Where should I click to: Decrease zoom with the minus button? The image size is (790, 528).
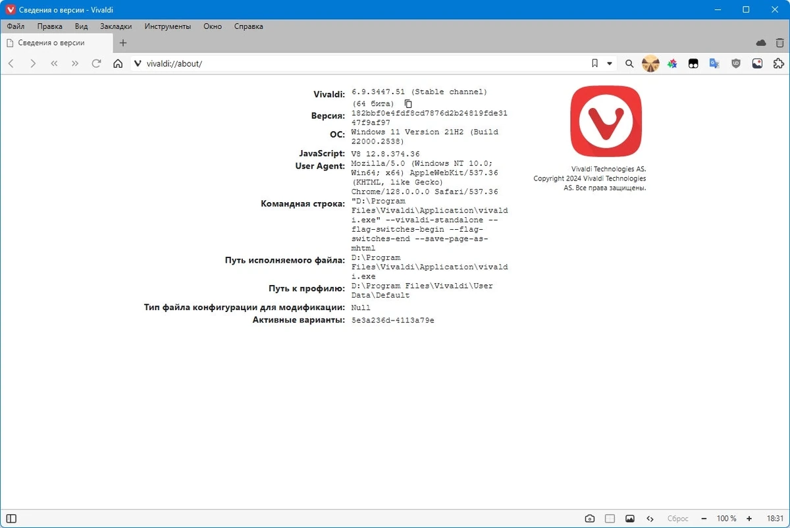(x=704, y=518)
